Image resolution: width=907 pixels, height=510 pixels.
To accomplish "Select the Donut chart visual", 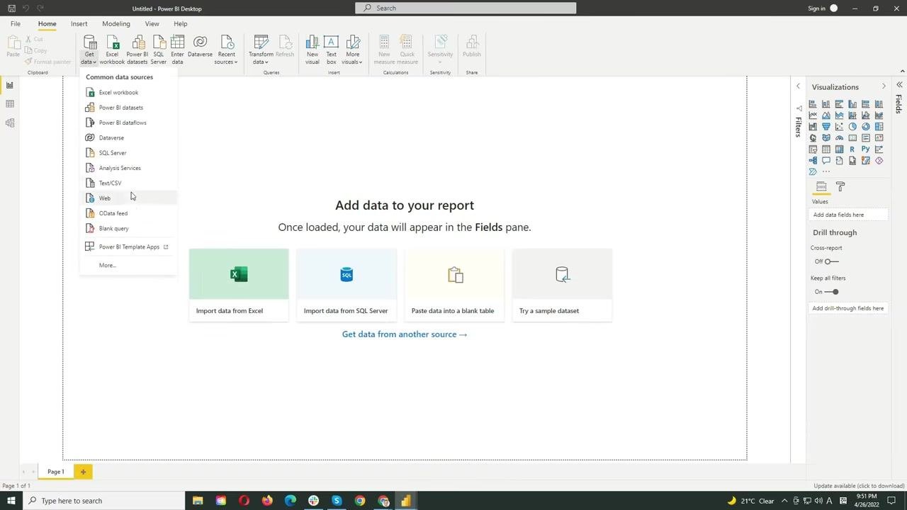I will point(866,127).
